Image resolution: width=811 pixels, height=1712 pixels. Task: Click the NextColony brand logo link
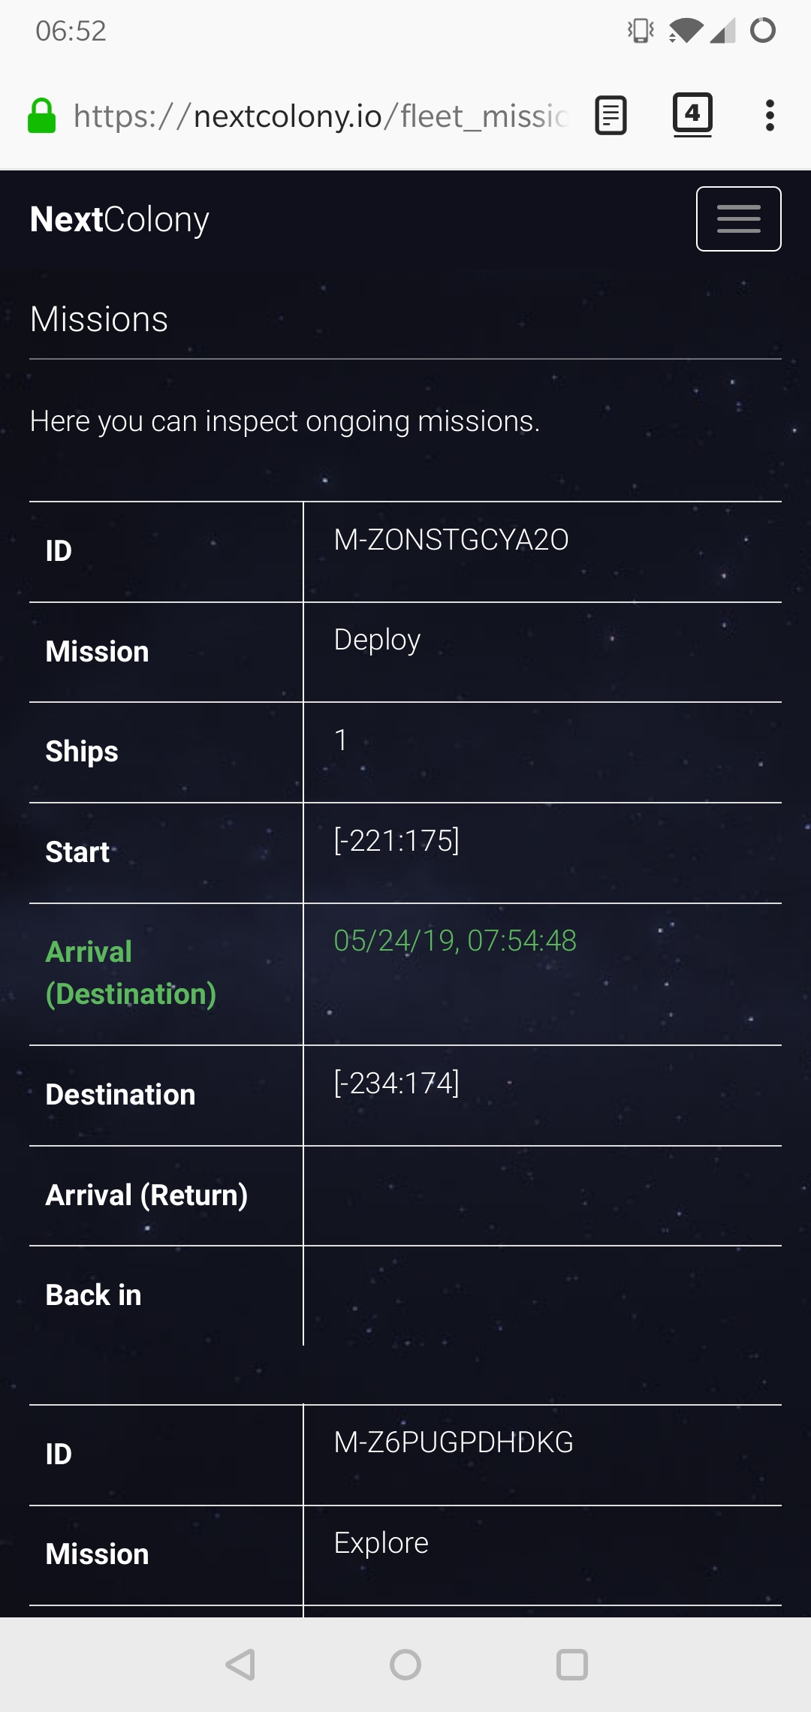[x=119, y=219]
